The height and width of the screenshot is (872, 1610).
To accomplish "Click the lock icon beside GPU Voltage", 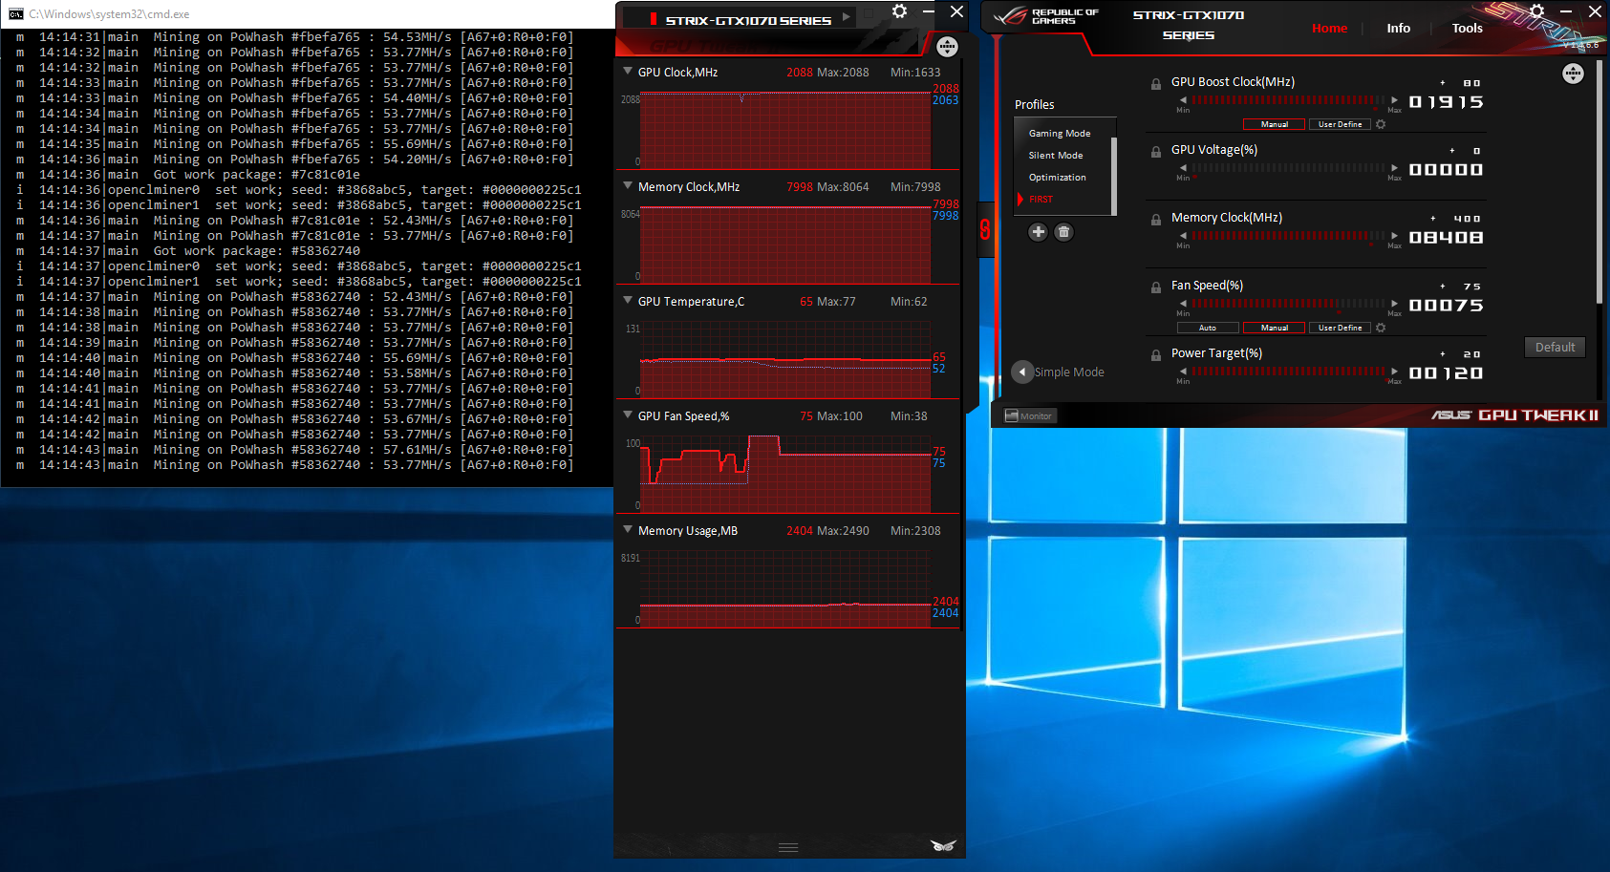I will [x=1156, y=152].
